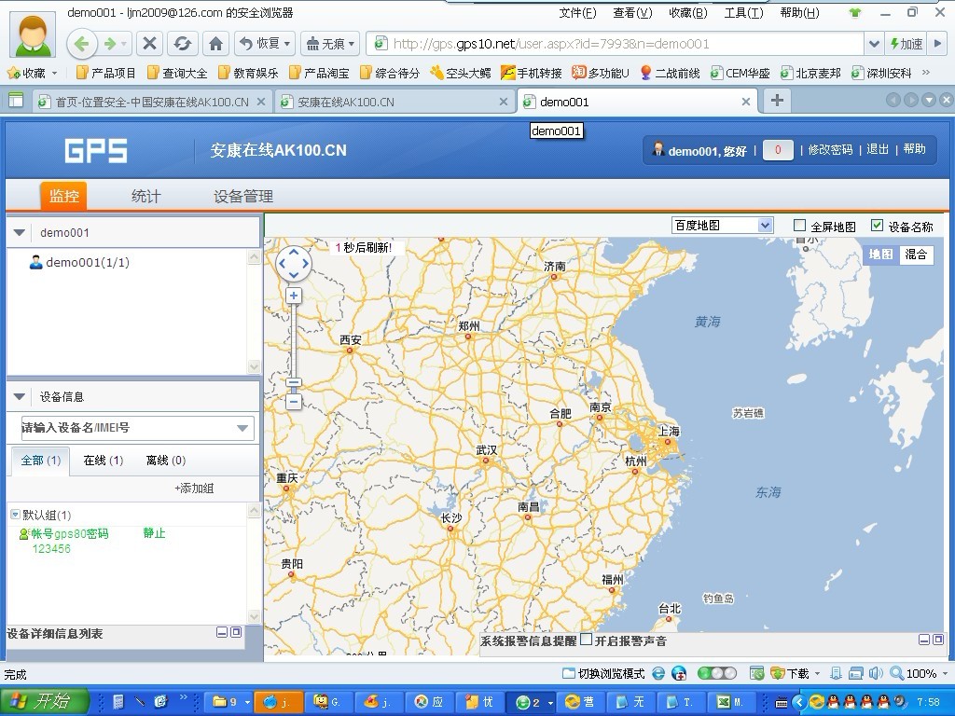Collapse the 设备信息 panel triangle

(20, 397)
